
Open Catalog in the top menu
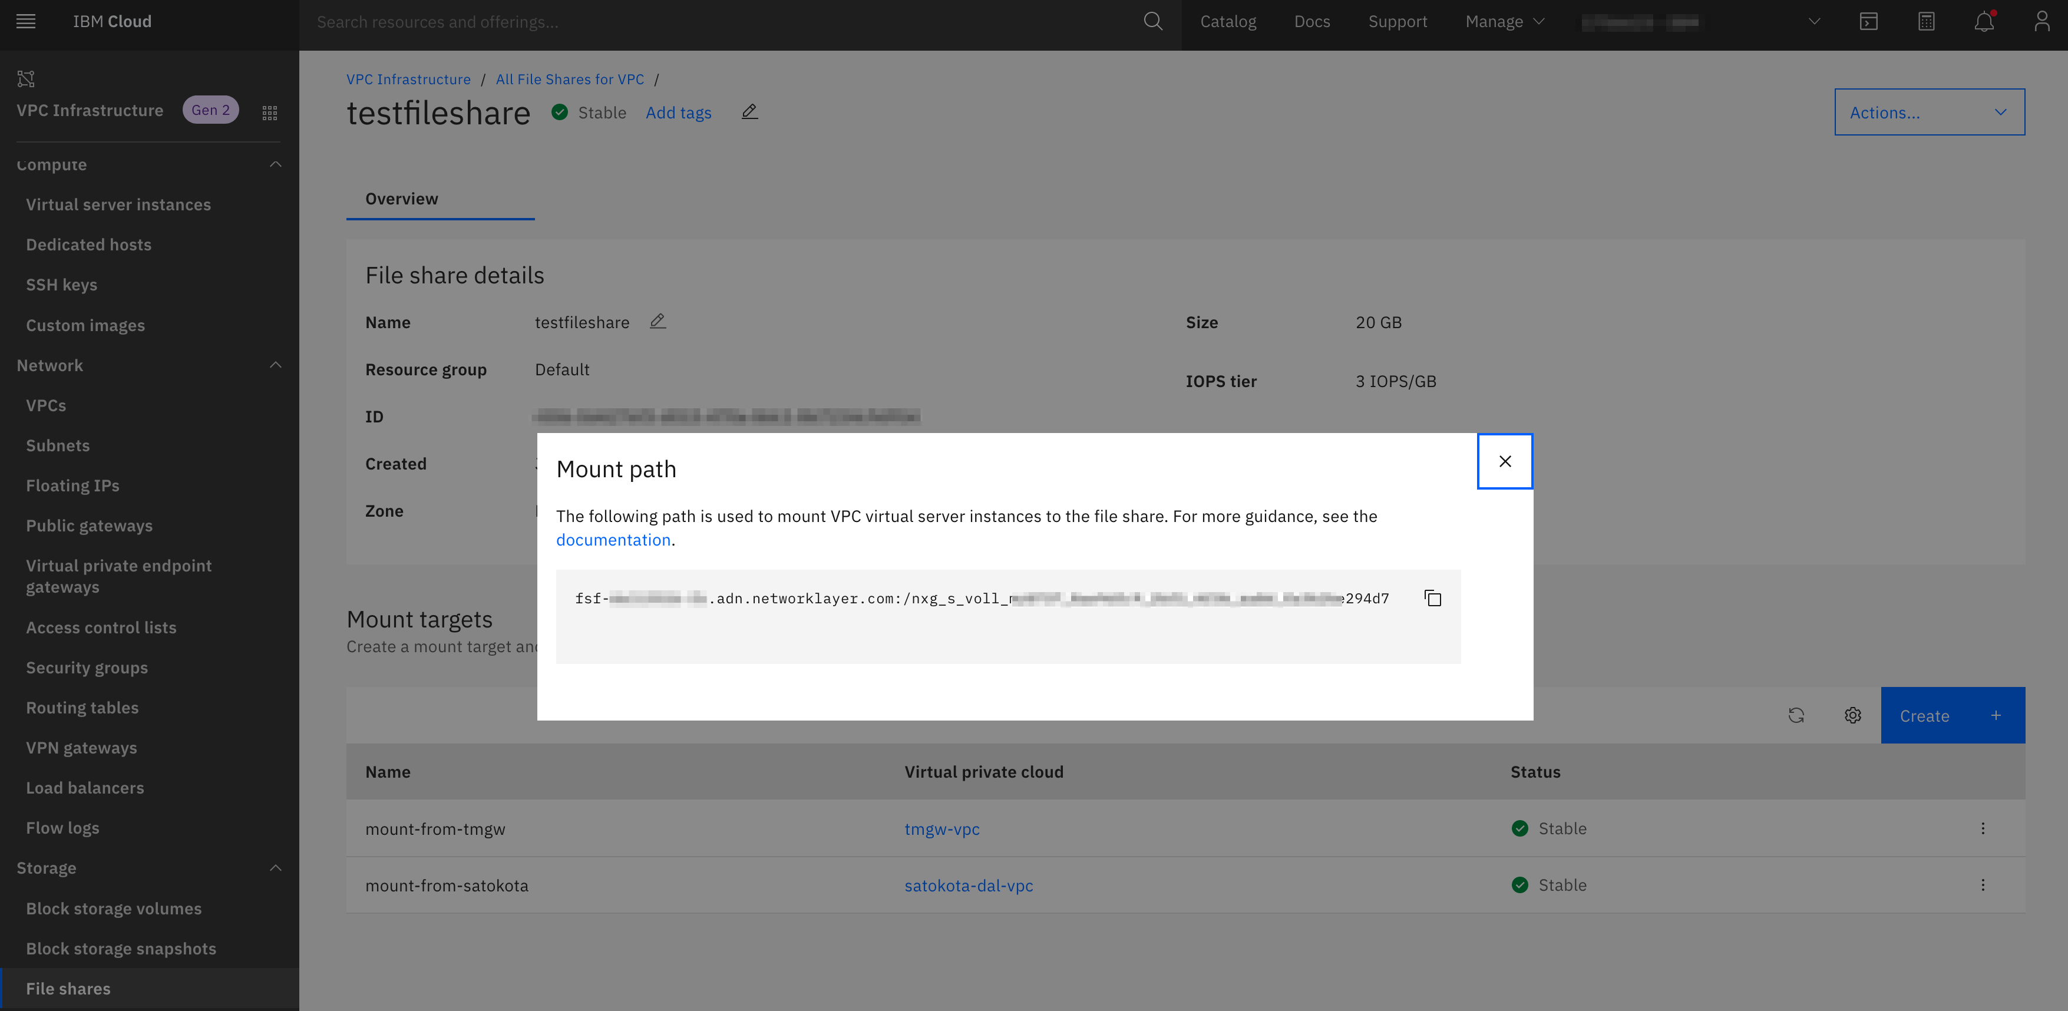[x=1227, y=22]
